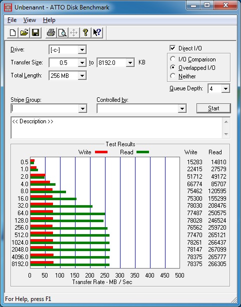Click the Start button
The height and width of the screenshot is (307, 241).
pos(213,108)
